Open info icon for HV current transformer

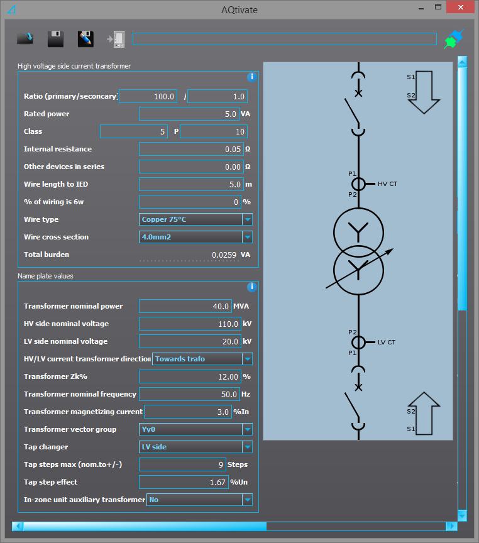(252, 77)
